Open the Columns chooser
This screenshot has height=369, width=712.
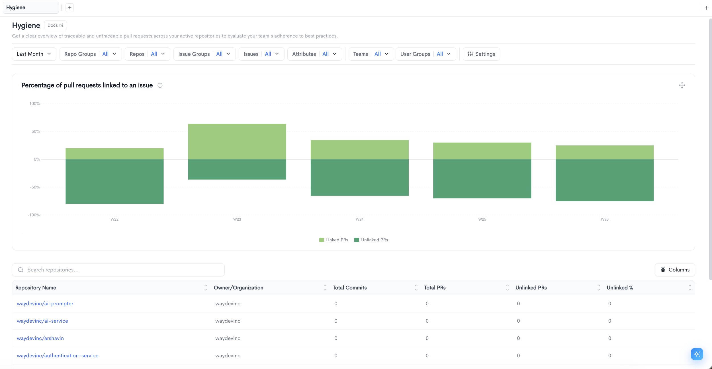coord(675,270)
